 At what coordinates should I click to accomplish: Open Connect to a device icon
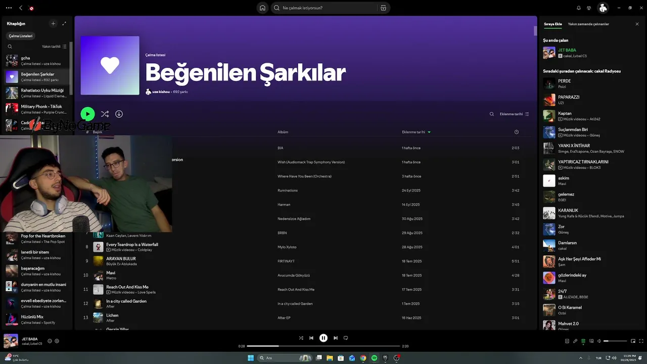(591, 341)
